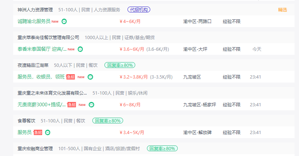The image size is (299, 156).
Task: Click the 代招机构 badge
Action: click(x=139, y=10)
